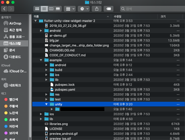
Task: Go back with the back arrow
Action: [x=4, y=9]
